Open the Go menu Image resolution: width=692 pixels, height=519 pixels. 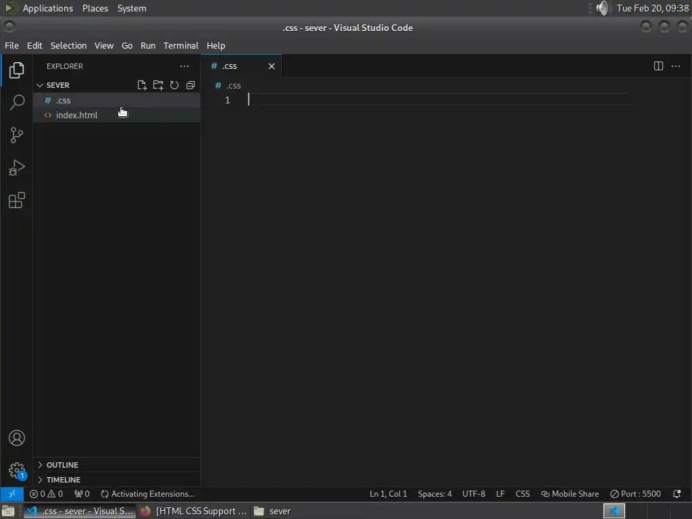[x=126, y=45]
